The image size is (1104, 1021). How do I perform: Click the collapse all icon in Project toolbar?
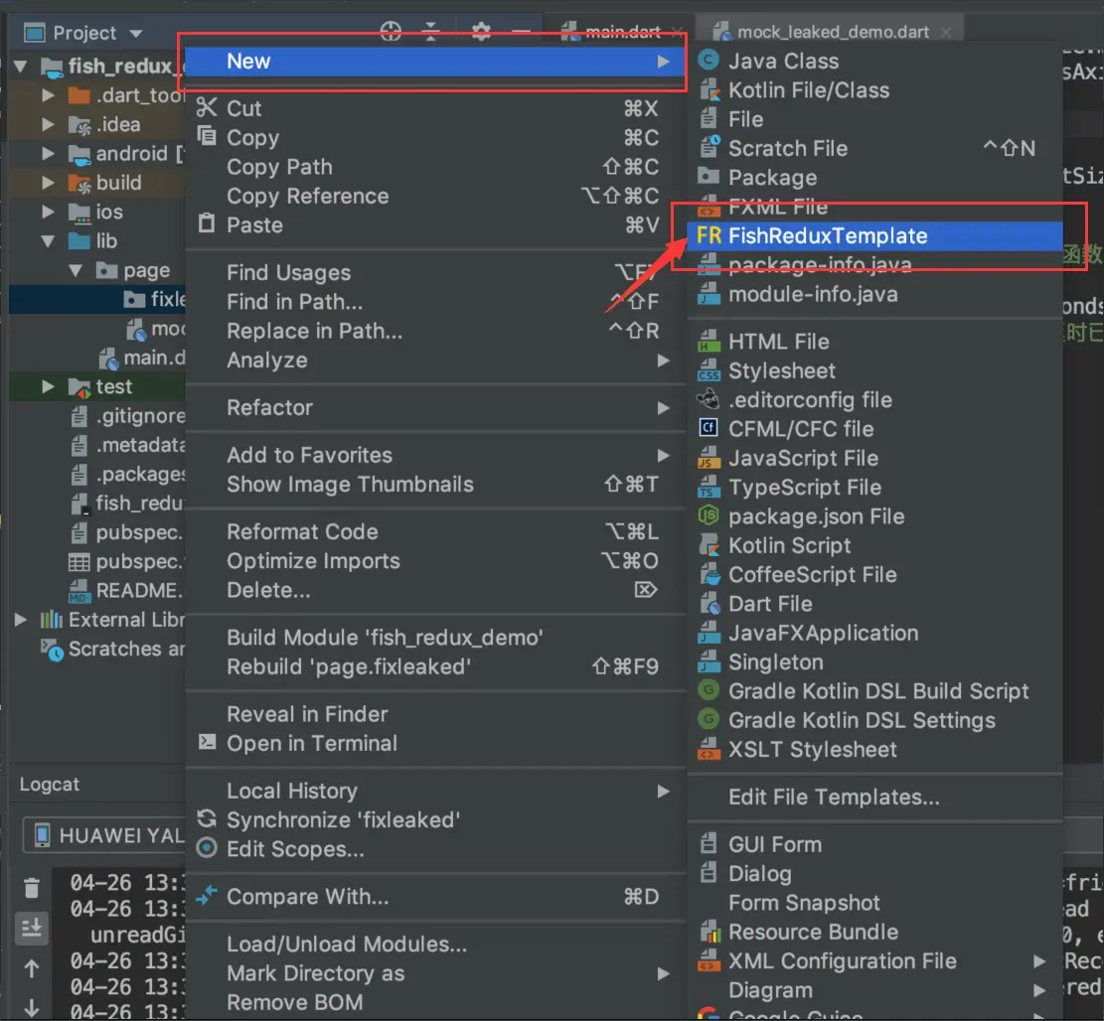(x=430, y=31)
